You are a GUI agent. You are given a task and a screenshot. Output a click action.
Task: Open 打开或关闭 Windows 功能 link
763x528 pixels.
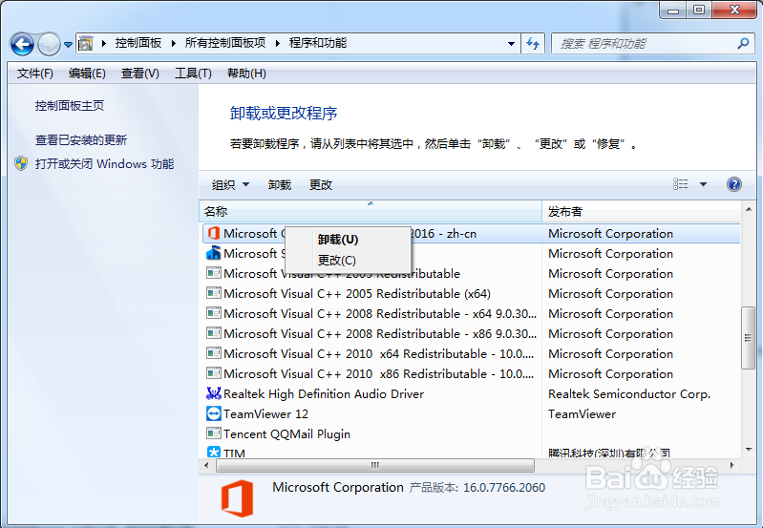coord(105,164)
